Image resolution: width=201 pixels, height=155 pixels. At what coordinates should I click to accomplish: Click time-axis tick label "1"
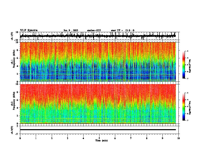click(36, 138)
